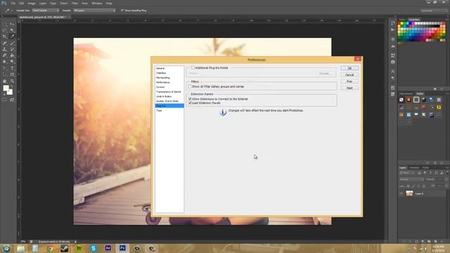Image resolution: width=450 pixels, height=253 pixels.
Task: Open the Character panel icon in the dock
Action: 393,71
